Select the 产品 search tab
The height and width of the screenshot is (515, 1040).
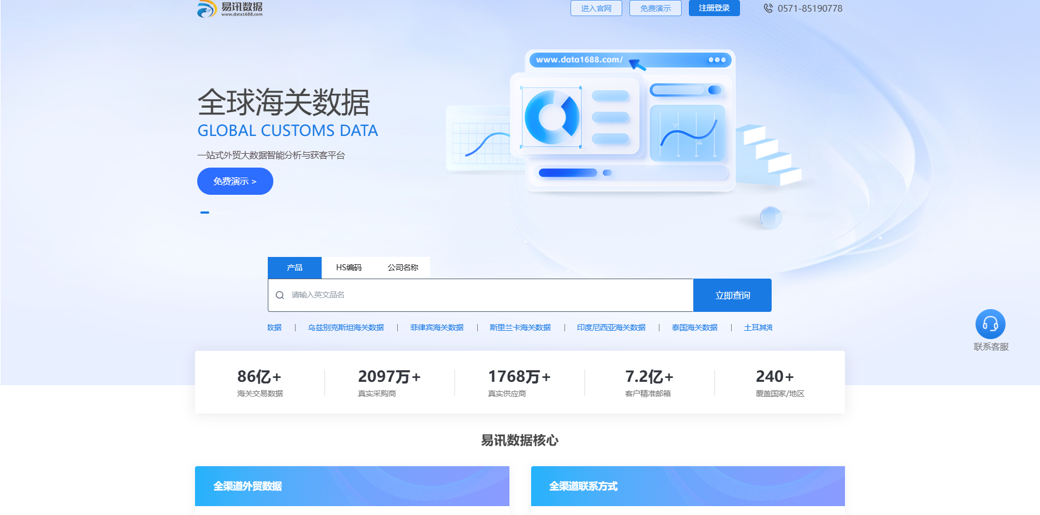[294, 267]
